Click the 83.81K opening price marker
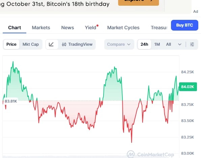Screen dimensions: 201x158 [x=11, y=101]
